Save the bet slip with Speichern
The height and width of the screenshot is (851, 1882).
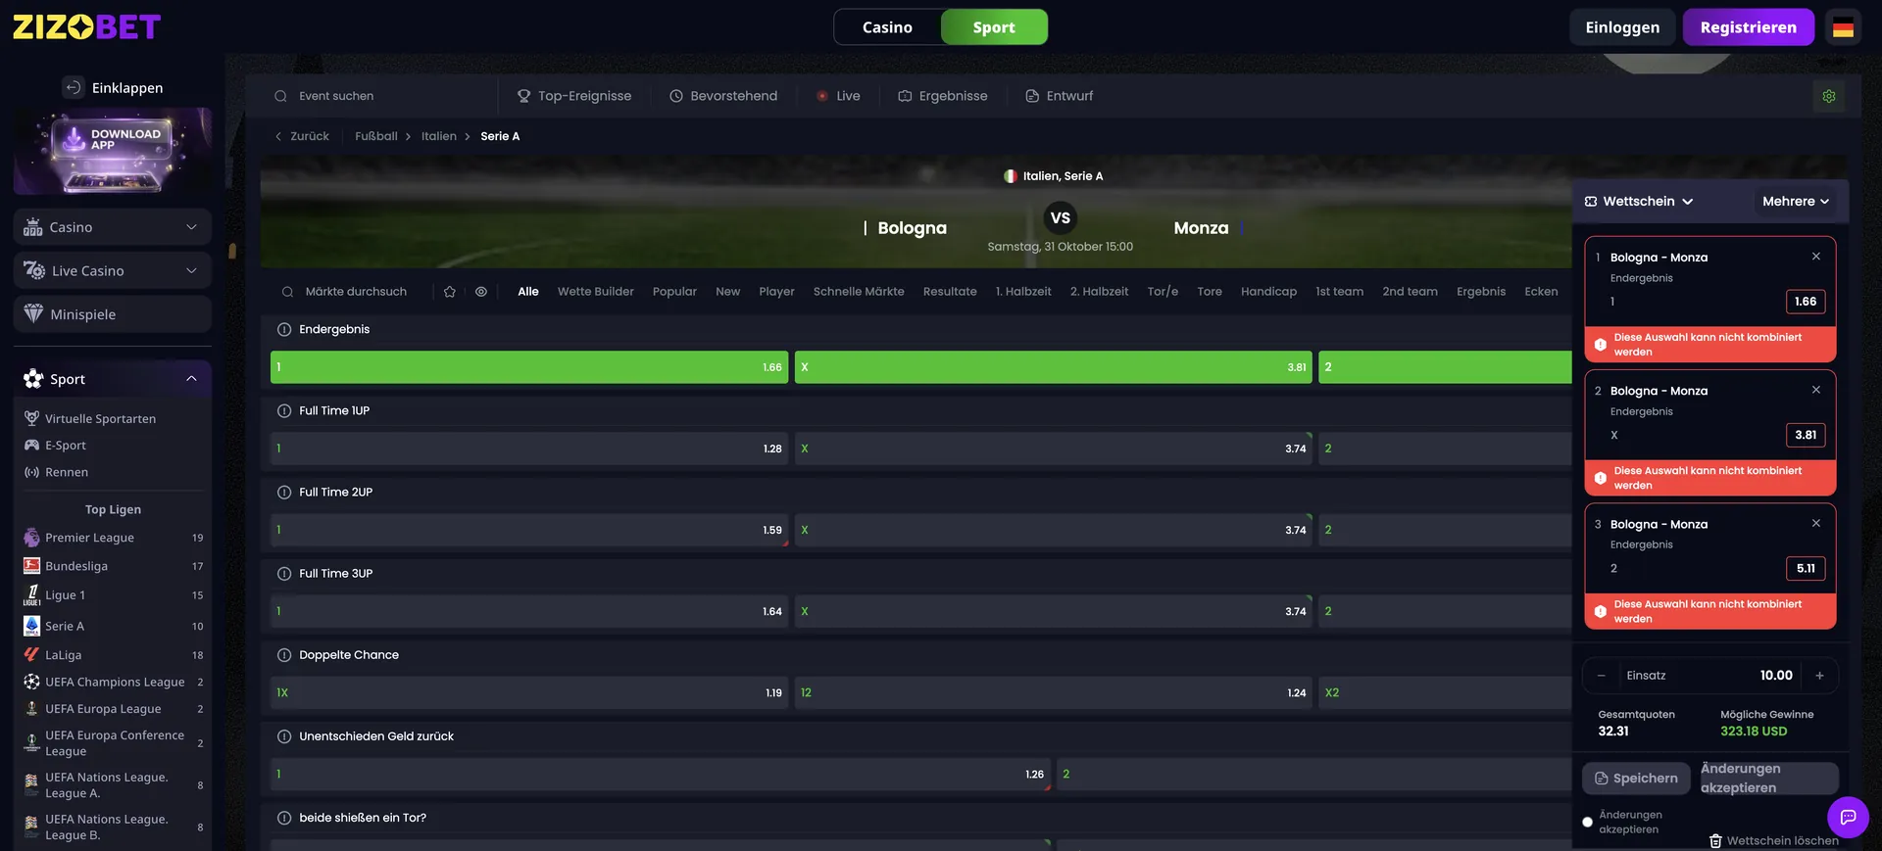point(1636,779)
